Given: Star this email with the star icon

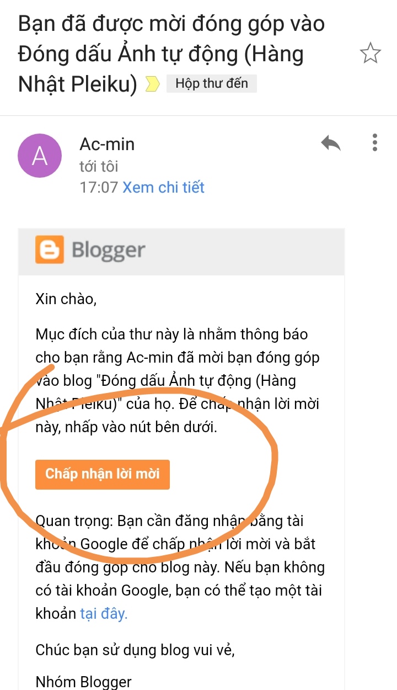Looking at the screenshot, I should pyautogui.click(x=370, y=54).
